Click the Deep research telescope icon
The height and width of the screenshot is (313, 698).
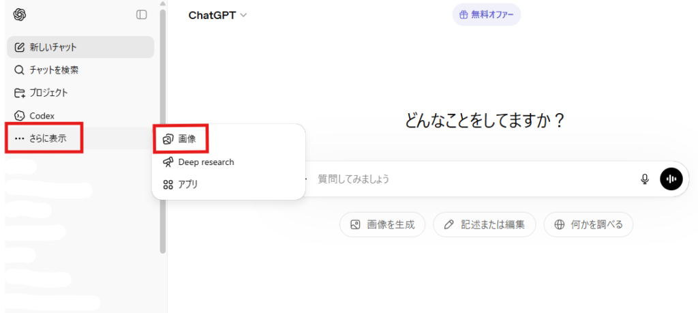(x=168, y=162)
